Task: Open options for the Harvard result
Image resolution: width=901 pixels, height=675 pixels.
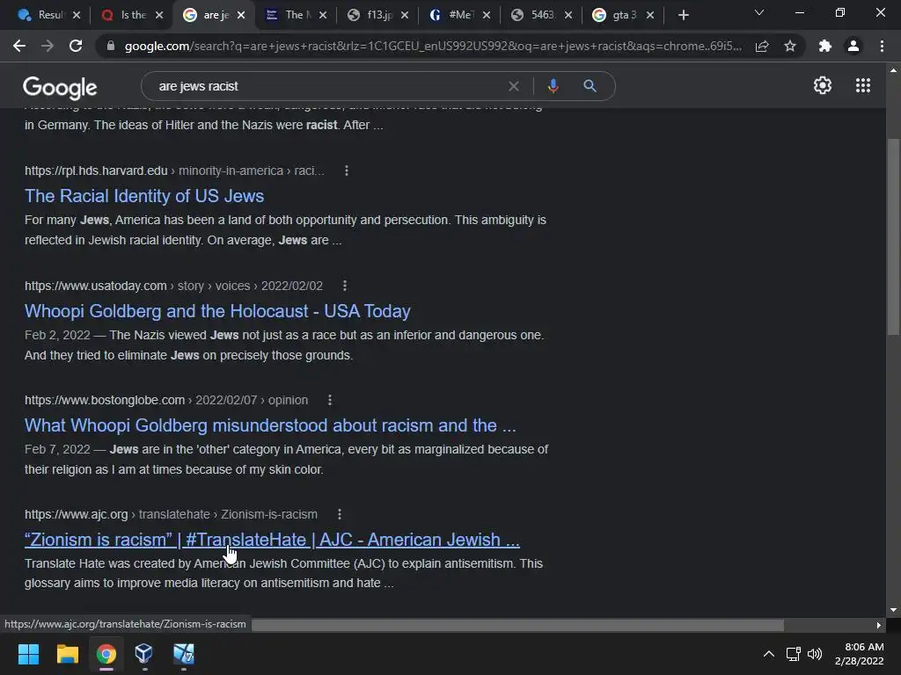Action: click(347, 171)
